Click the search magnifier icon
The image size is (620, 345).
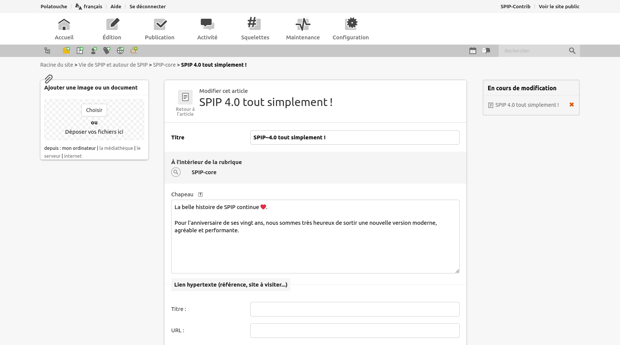[572, 51]
